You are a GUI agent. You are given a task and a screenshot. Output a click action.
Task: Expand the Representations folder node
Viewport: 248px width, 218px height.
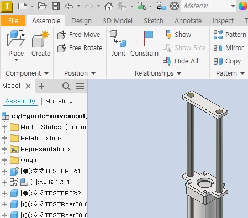(x=4, y=149)
